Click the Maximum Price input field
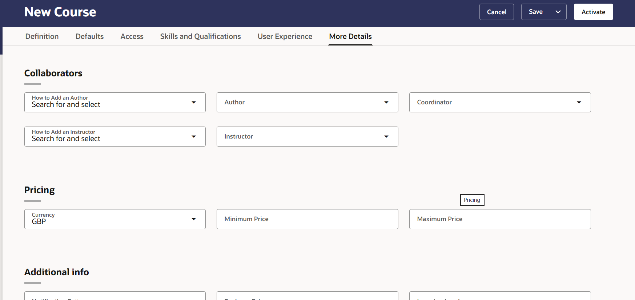 coord(500,219)
